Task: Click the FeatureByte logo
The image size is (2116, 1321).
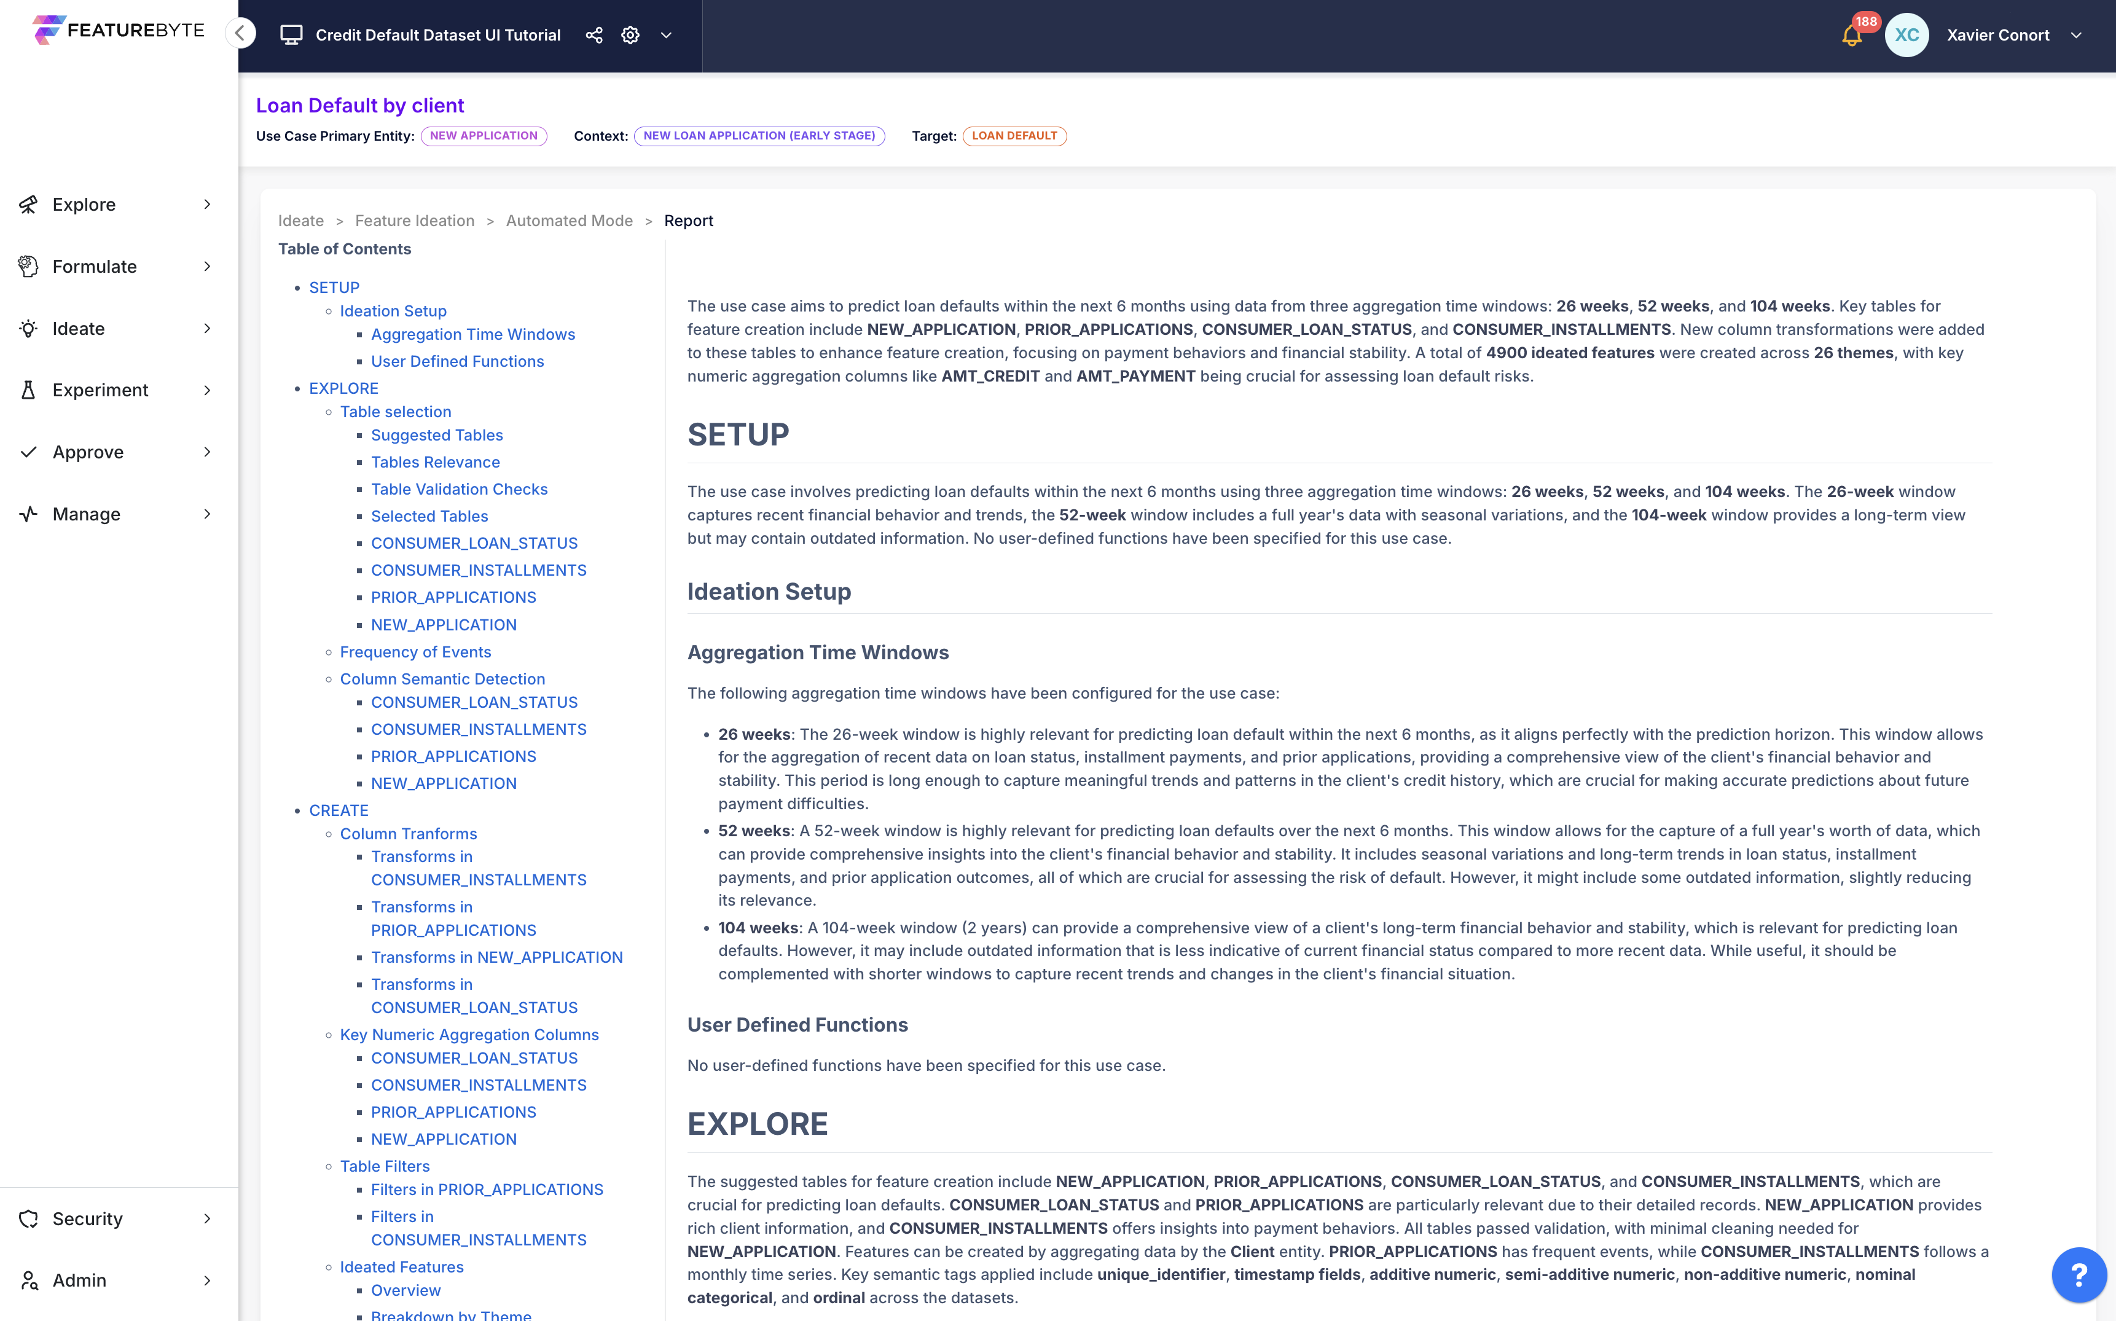Action: pyautogui.click(x=118, y=29)
